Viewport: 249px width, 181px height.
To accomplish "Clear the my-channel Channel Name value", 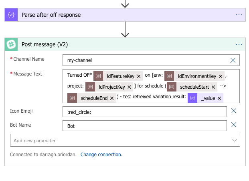I will coord(233,60).
